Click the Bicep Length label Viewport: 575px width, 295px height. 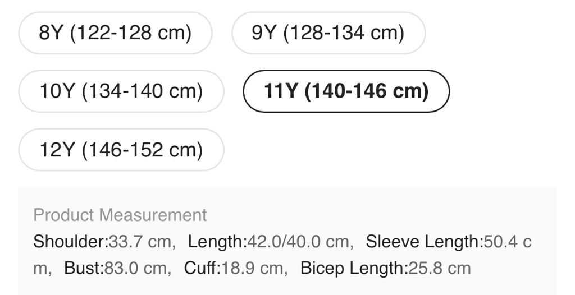pyautogui.click(x=353, y=268)
